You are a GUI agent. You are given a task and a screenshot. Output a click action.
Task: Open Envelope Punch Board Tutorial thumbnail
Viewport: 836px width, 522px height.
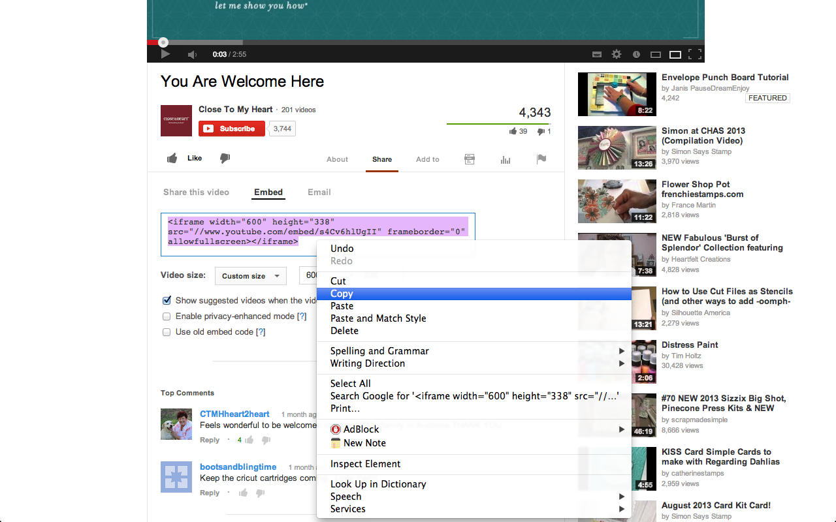coord(617,95)
